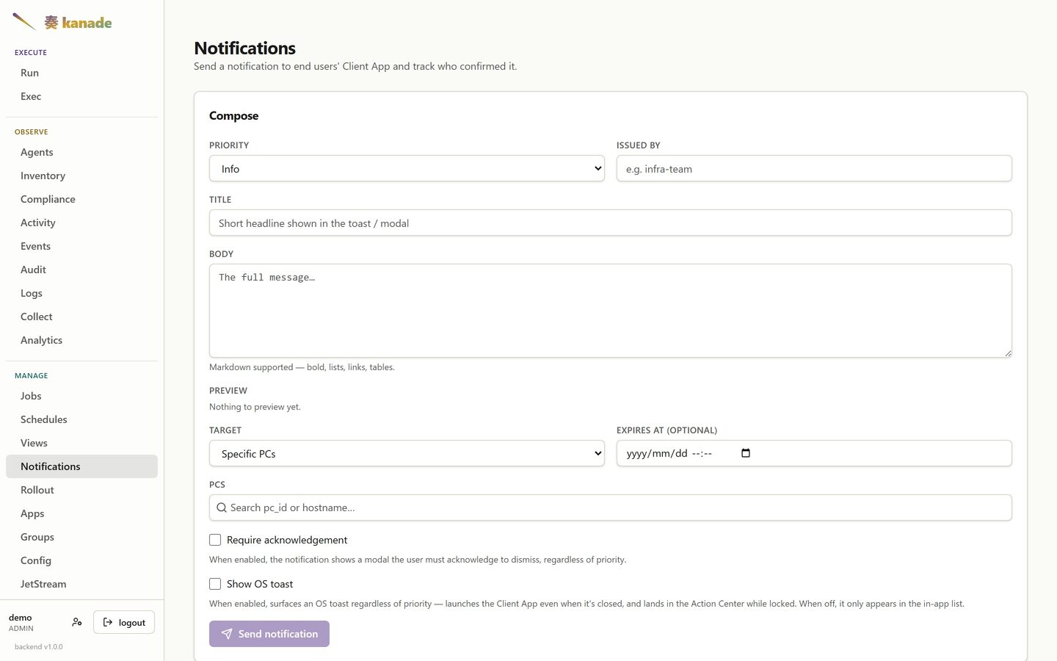
Task: Open JetStream in the sidebar
Action: pos(81,584)
